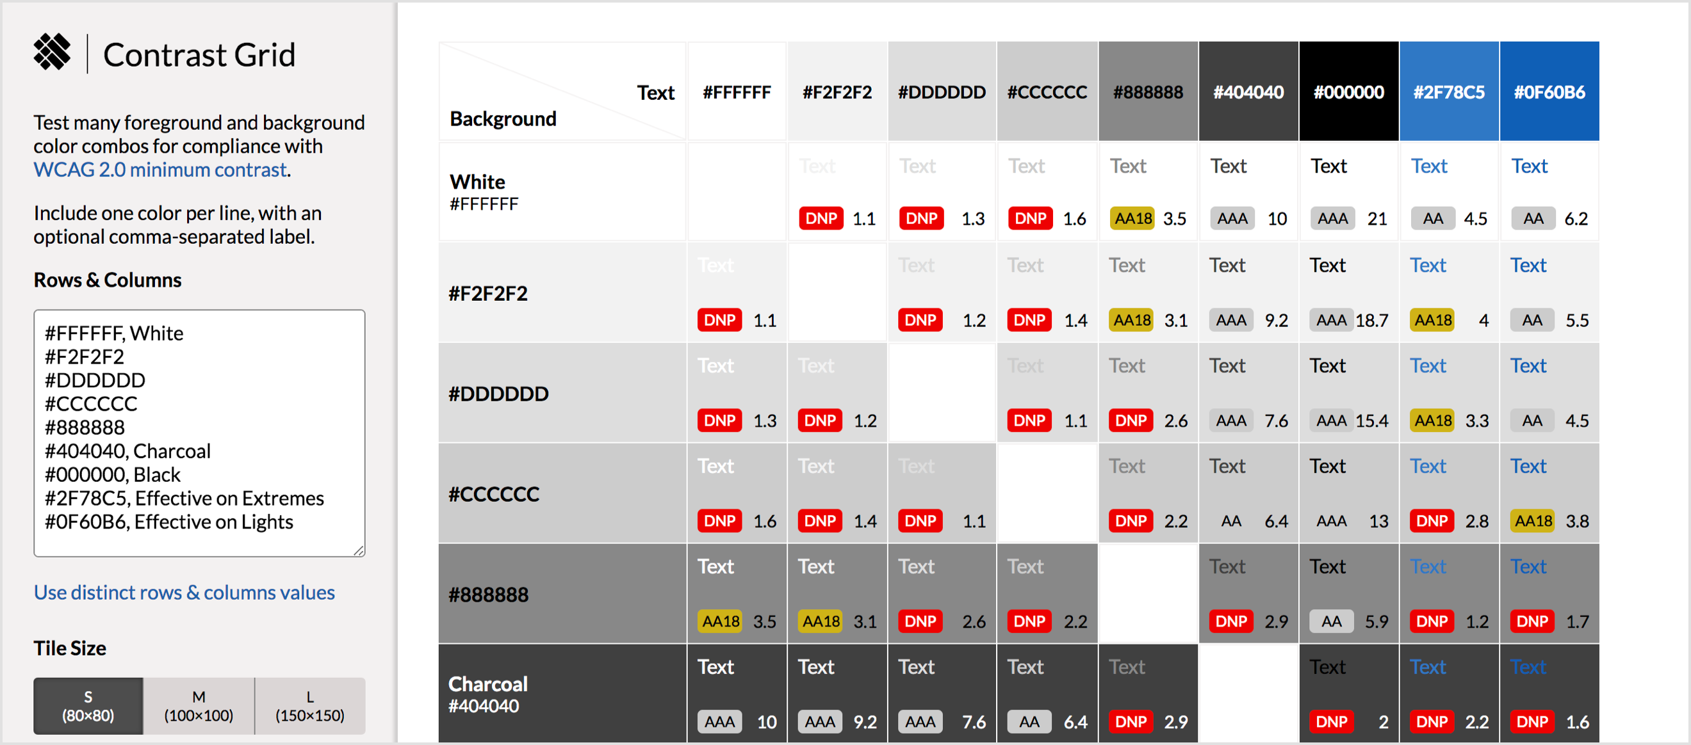Click the #888888 column header swatch
This screenshot has width=1691, height=745.
[1147, 92]
